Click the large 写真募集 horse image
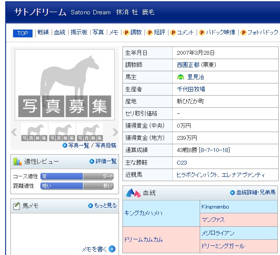Viewport: 280px width, 255px height. (x=65, y=85)
